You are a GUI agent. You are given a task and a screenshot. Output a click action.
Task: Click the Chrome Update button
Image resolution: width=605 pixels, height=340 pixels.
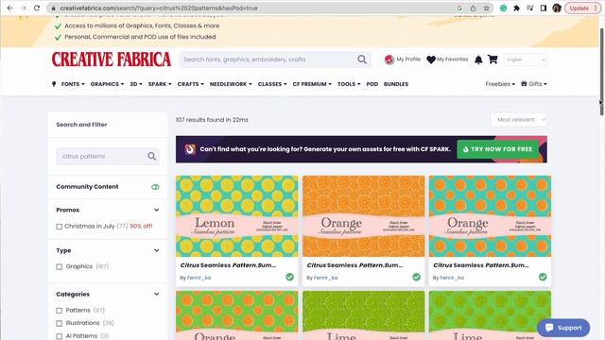582,8
